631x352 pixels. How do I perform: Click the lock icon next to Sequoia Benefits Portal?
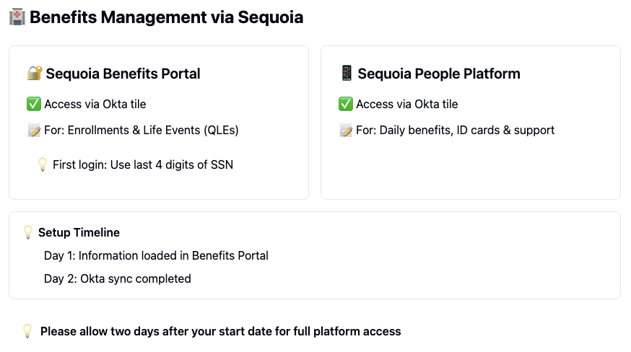click(x=34, y=74)
